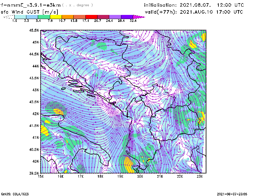The height and width of the screenshot is (196, 254).
Task: Click the legend value 13.8
Action: click(x=74, y=21)
